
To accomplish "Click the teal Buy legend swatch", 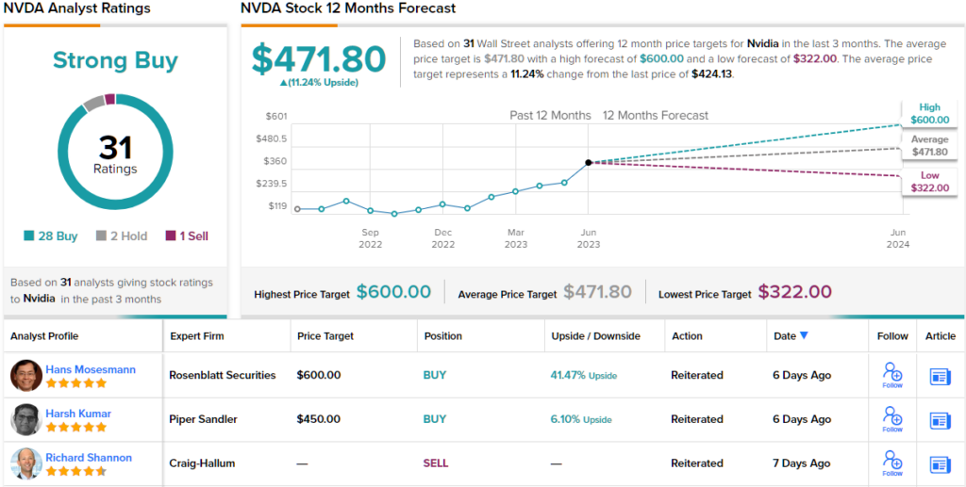I will coord(31,236).
